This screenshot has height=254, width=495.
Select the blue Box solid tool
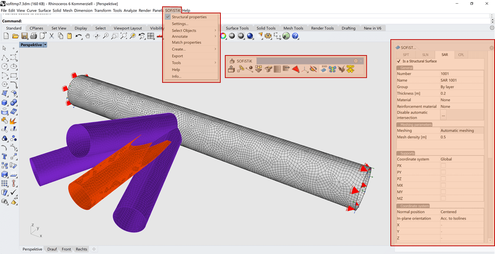point(4,102)
